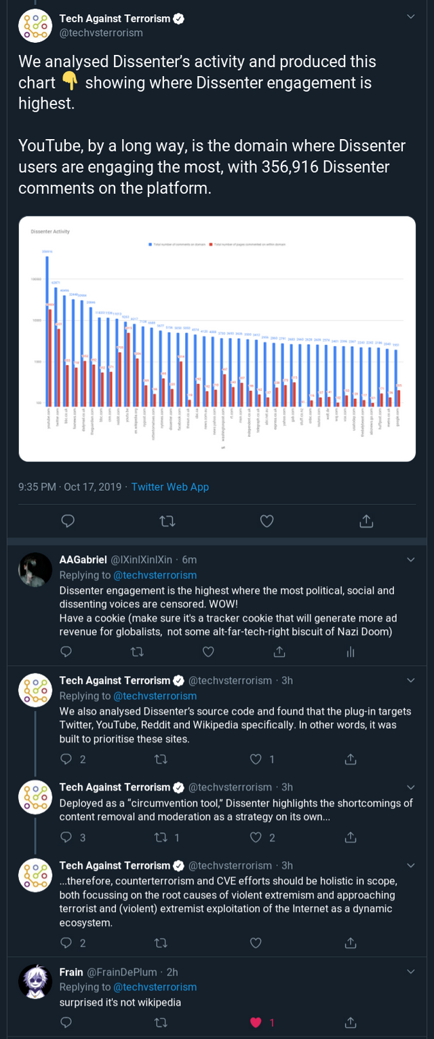The height and width of the screenshot is (1039, 434).
Task: Open dropdown menu on Frain's reply
Action: point(411,972)
